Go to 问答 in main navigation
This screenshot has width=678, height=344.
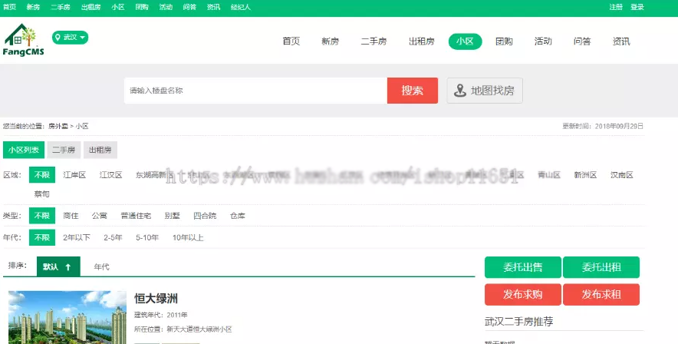pos(582,41)
